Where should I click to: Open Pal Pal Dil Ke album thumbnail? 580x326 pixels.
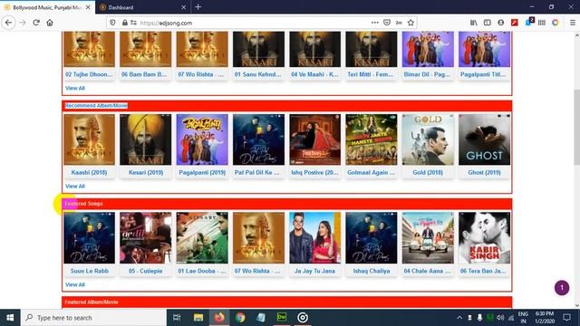pyautogui.click(x=258, y=139)
